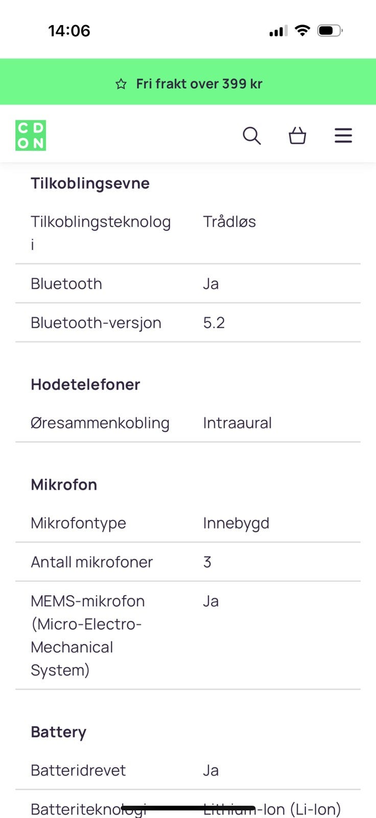
Task: Tap the 14:06 clock in status bar
Action: [69, 31]
